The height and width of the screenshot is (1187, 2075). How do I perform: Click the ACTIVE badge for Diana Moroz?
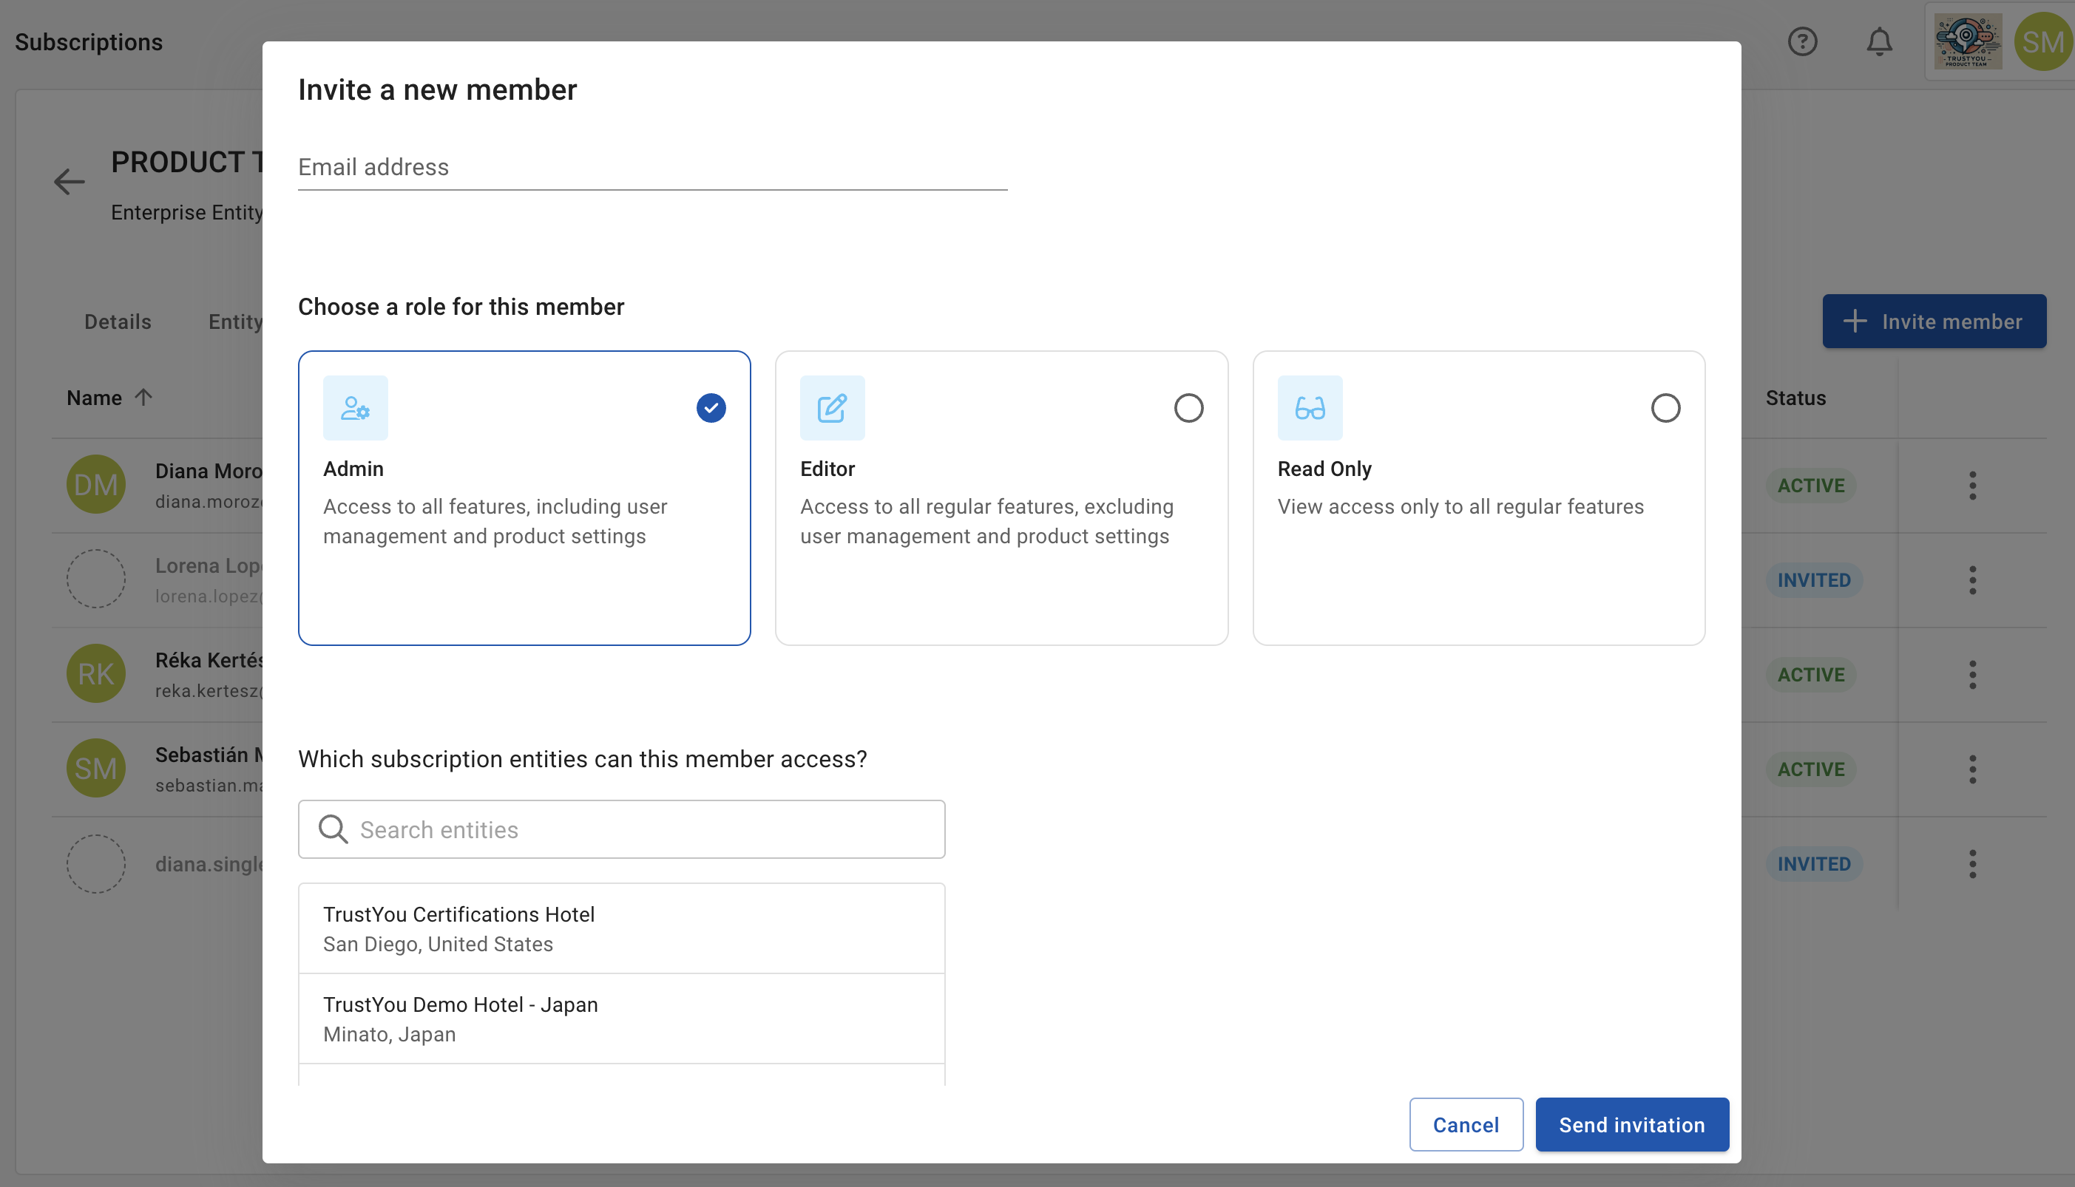pyautogui.click(x=1811, y=486)
